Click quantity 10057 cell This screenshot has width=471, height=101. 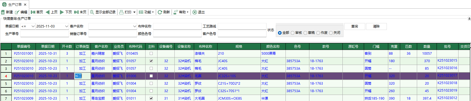pyautogui.click(x=427, y=54)
